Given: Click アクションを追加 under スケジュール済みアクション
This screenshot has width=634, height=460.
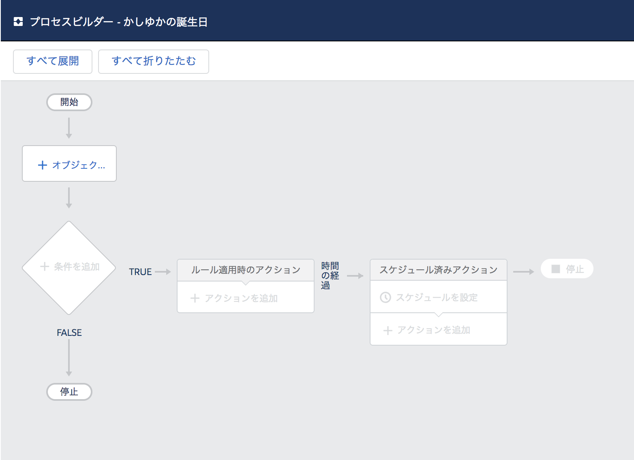Looking at the screenshot, I should pyautogui.click(x=434, y=330).
